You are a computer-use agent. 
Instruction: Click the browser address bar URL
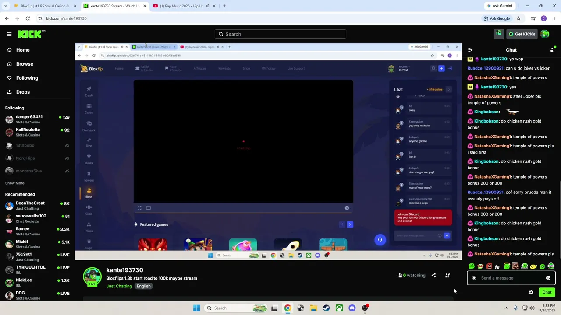[66, 18]
